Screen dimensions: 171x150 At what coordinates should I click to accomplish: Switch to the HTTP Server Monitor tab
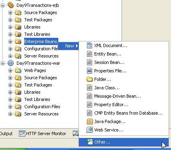(43, 134)
